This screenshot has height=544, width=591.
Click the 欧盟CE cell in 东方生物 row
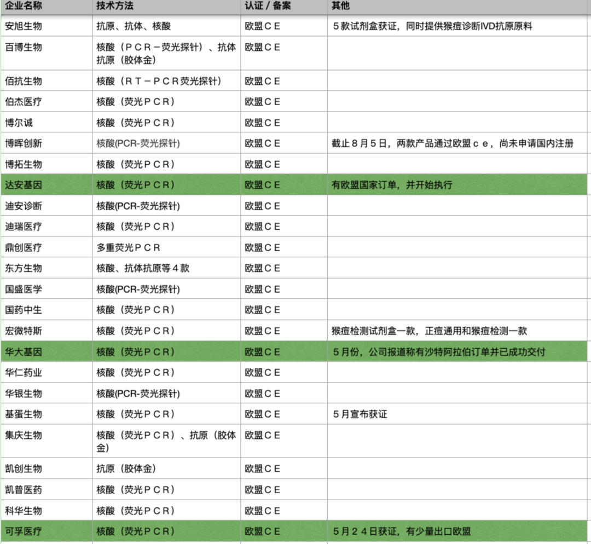[284, 268]
